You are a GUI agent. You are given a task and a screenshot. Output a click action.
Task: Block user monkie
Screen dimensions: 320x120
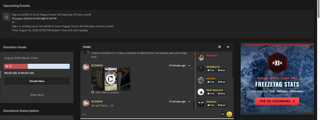click(221, 82)
